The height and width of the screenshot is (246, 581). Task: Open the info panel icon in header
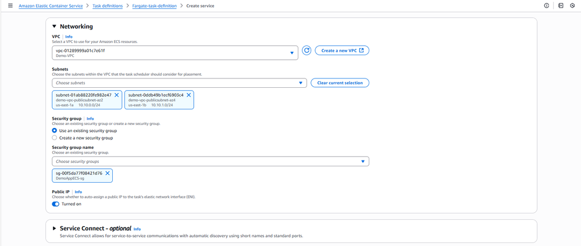[547, 6]
